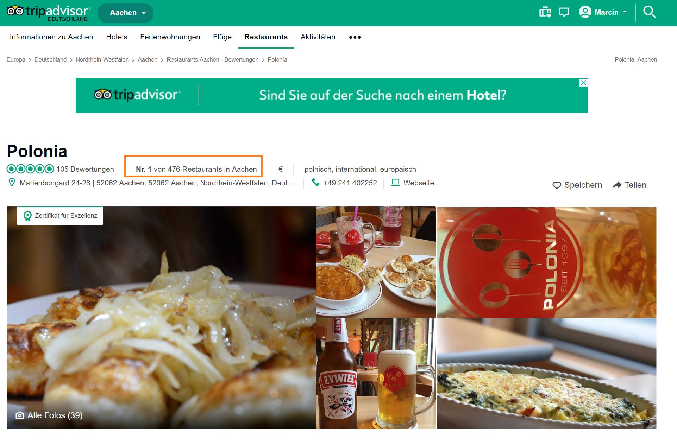Click the Marcin profile avatar icon
The width and height of the screenshot is (677, 445).
585,12
